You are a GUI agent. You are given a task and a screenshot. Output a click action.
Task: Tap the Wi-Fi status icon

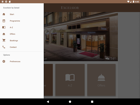(x=128, y=2)
